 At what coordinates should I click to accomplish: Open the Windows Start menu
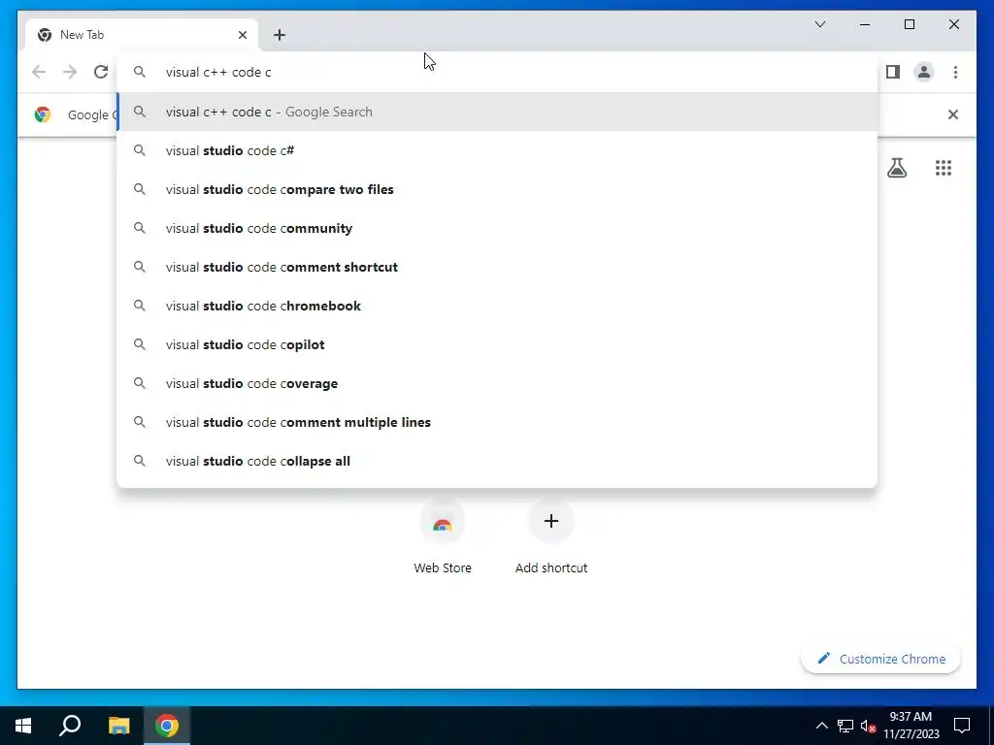23,726
